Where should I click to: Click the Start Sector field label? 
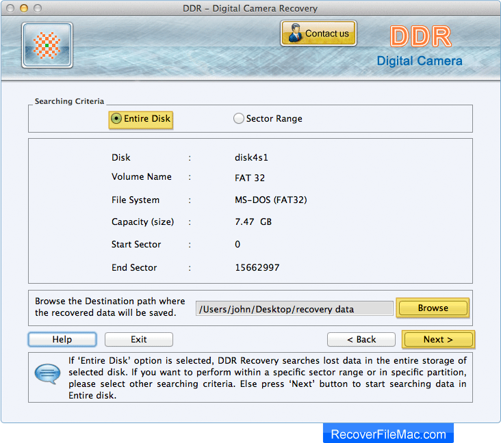click(x=136, y=244)
